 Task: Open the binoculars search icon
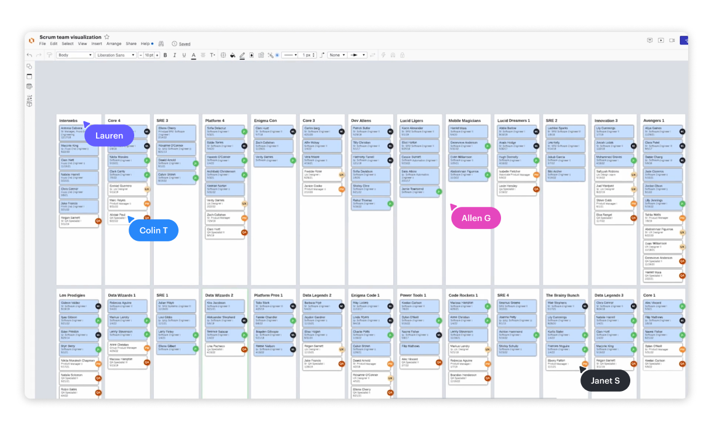tap(161, 44)
